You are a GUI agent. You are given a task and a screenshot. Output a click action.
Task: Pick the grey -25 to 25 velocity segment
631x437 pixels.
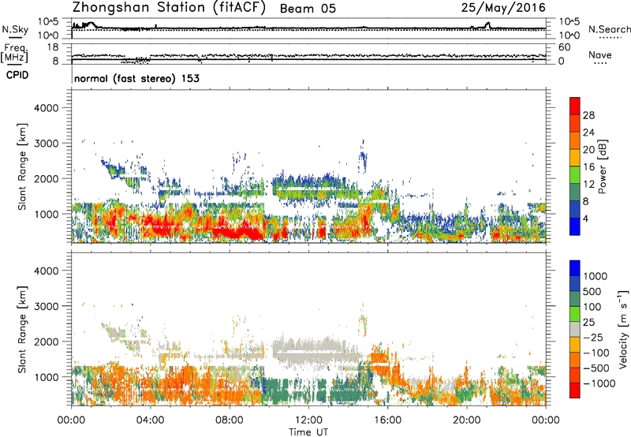(x=575, y=329)
